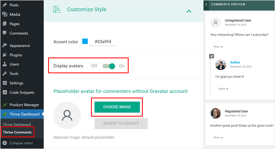Click 'Selected image: default placeholder' text
Screen dimensions: 275x149
(84, 137)
